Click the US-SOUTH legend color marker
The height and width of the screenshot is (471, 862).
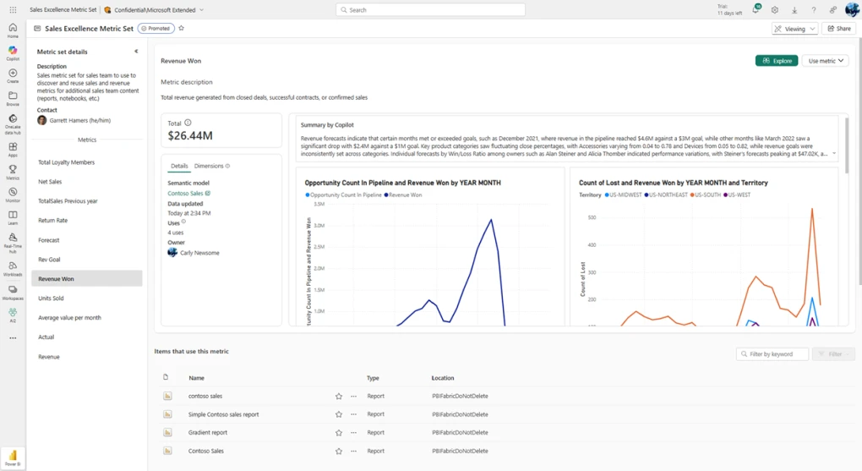click(692, 194)
